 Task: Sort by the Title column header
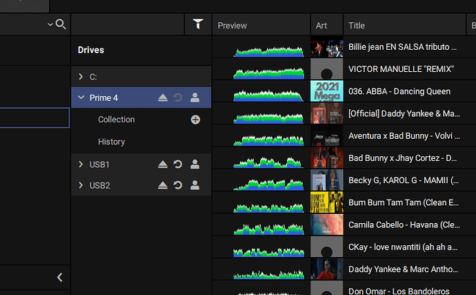click(x=405, y=25)
